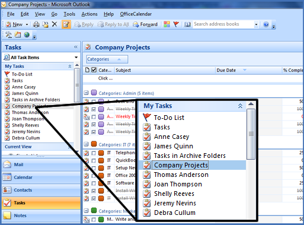This screenshot has height=225, width=304.
Task: Click the Company Projects header task icon
Action: coord(88,47)
